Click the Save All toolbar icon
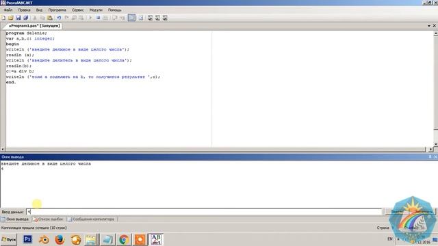438x246 pixels. click(26, 18)
